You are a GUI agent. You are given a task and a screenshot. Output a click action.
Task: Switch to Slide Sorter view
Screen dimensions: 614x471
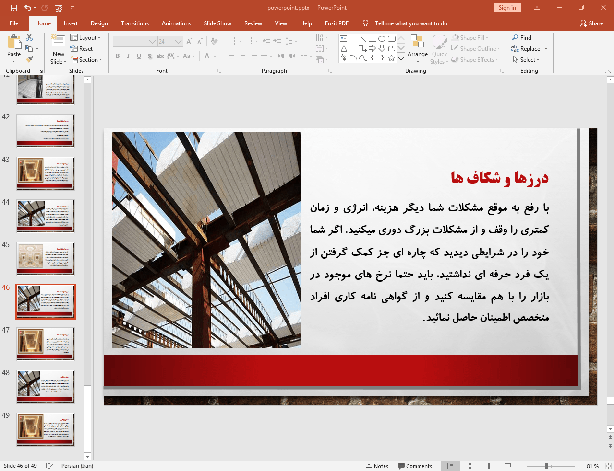point(470,466)
